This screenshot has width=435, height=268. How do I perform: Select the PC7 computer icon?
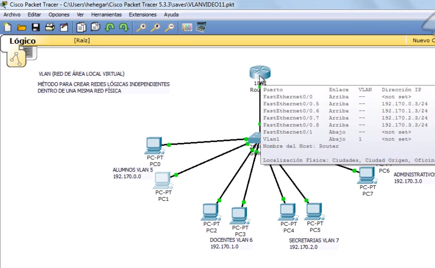pos(367,176)
